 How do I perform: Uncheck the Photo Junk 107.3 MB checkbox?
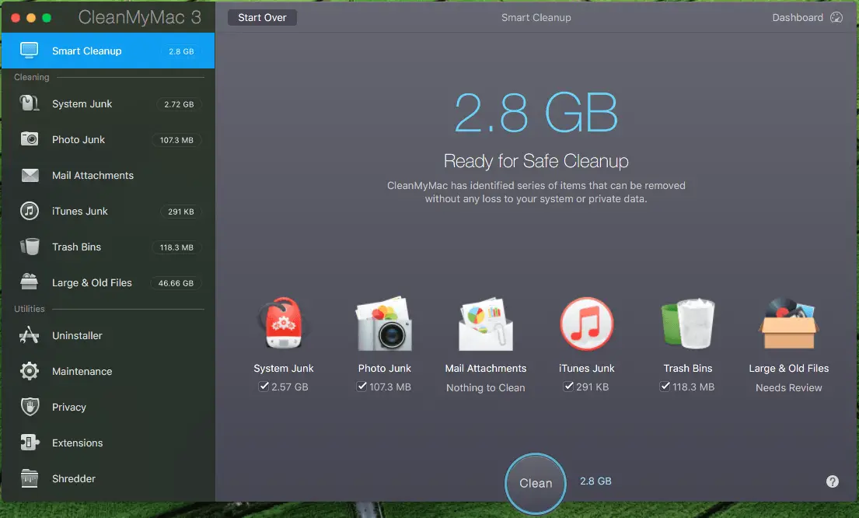pos(361,387)
